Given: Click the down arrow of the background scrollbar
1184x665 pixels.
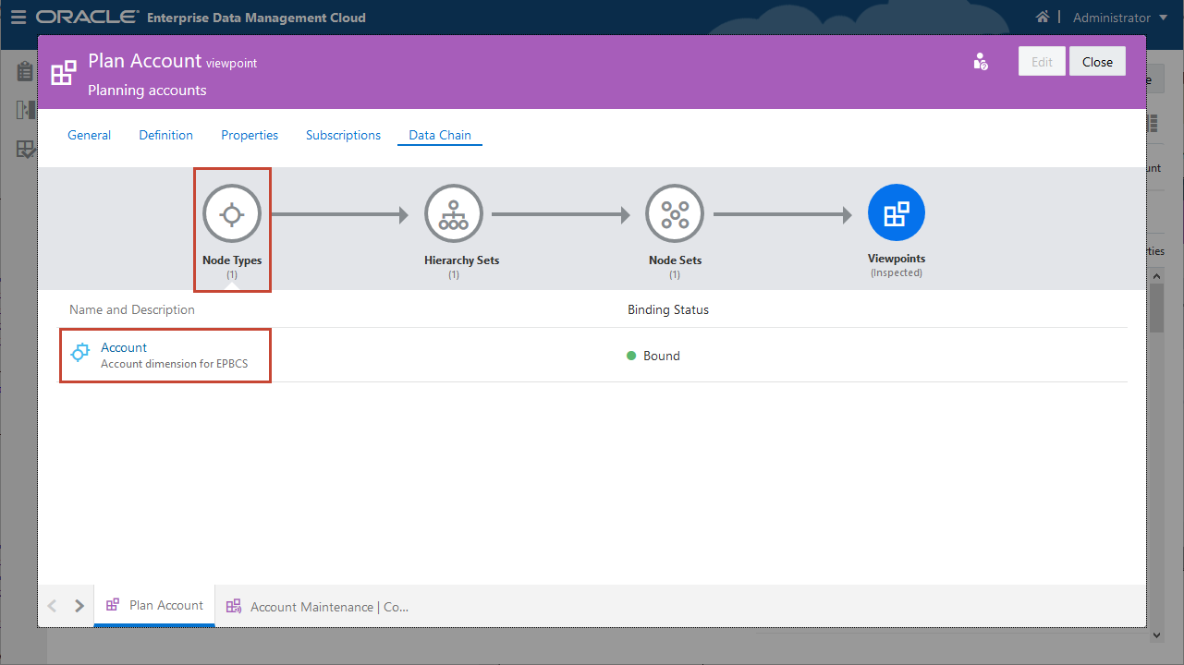Looking at the screenshot, I should pyautogui.click(x=1155, y=635).
